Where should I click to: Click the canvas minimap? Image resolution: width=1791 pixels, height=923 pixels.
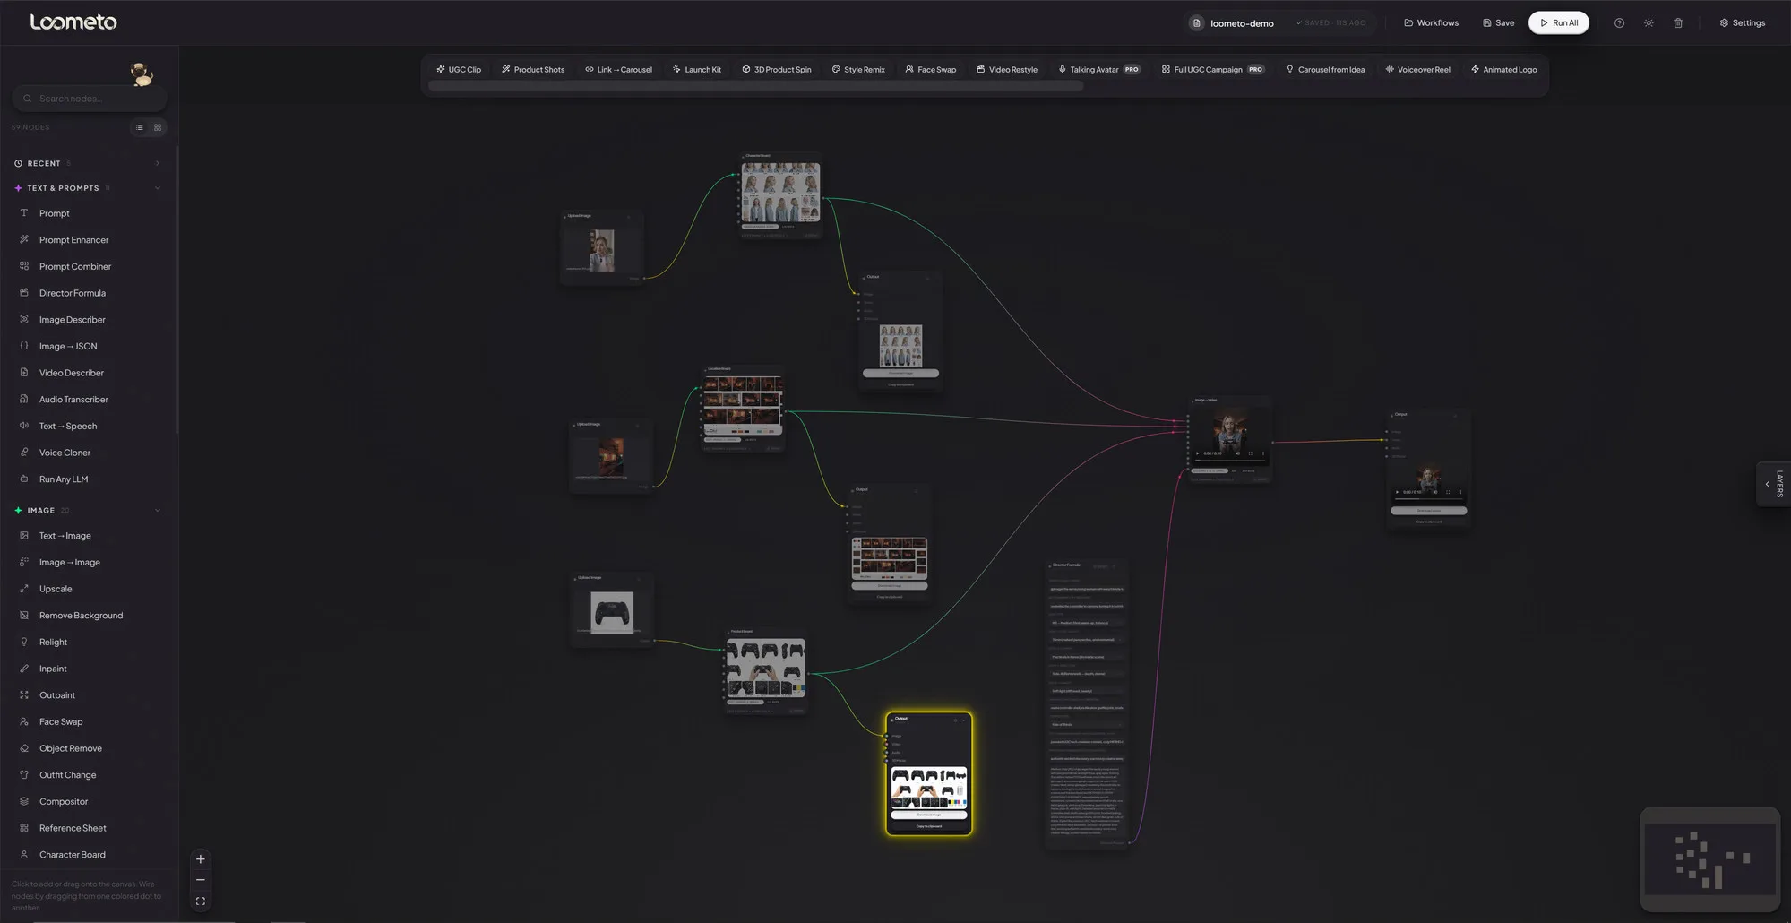click(x=1711, y=859)
